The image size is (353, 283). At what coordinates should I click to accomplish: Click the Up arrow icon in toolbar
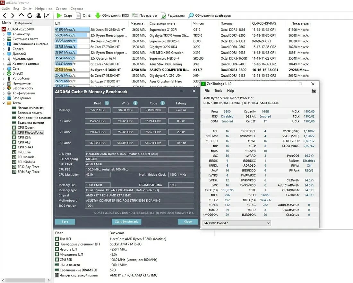click(x=21, y=15)
